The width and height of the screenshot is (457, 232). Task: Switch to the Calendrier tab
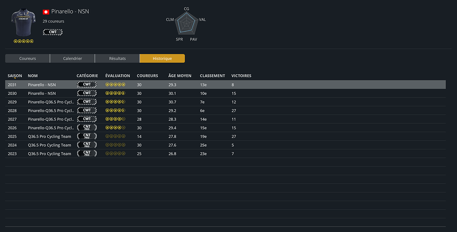(x=72, y=59)
